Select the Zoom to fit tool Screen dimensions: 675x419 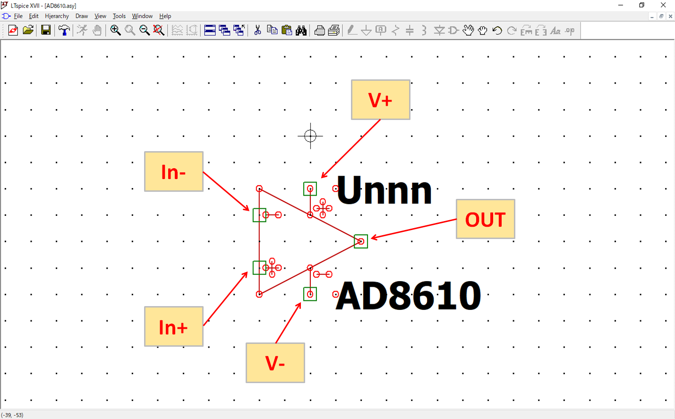point(159,31)
